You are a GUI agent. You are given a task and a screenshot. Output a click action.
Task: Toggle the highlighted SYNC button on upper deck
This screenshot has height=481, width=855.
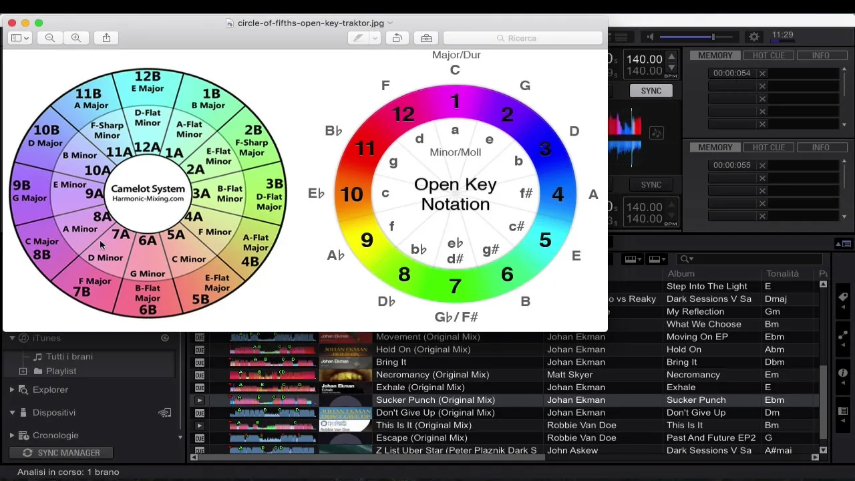pos(651,91)
